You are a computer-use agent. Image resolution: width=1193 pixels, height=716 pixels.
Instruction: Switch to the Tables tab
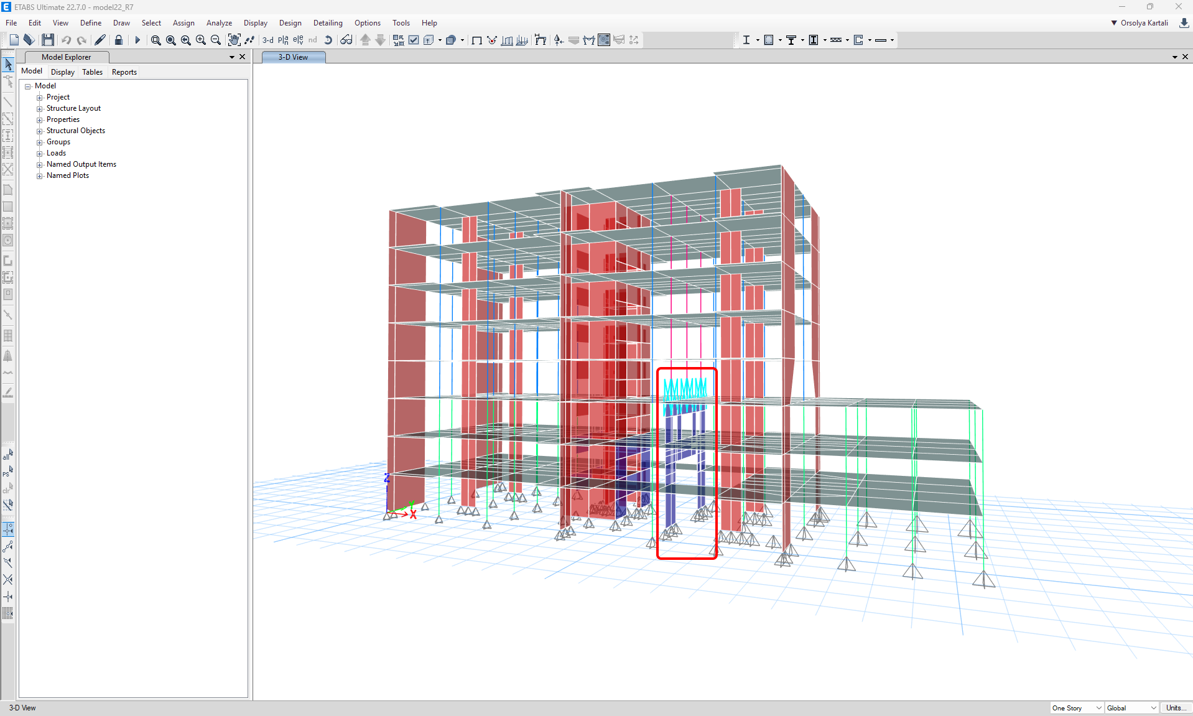(92, 72)
